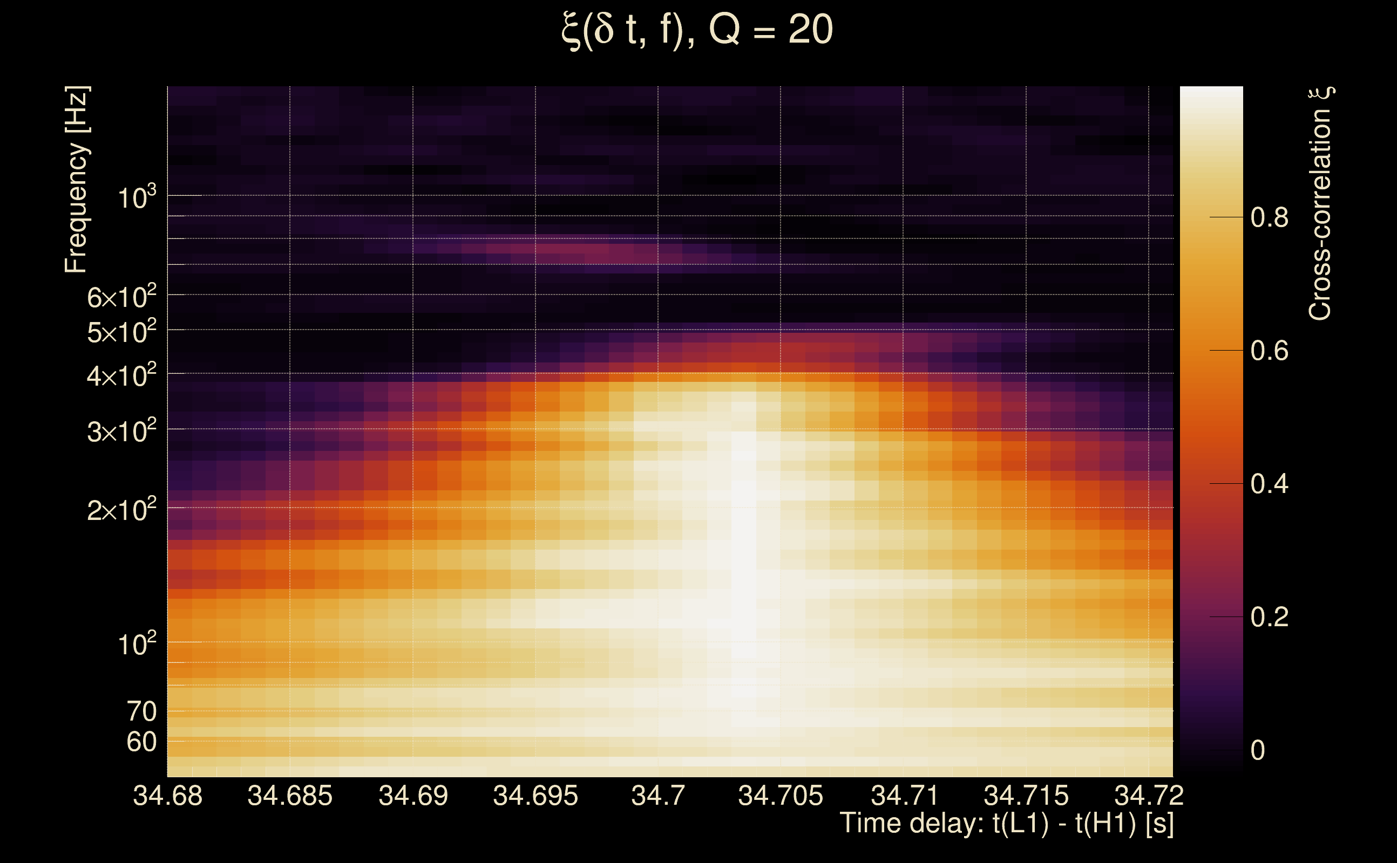Click the plot title ξ(δ t, f), Q = 20

[x=697, y=30]
